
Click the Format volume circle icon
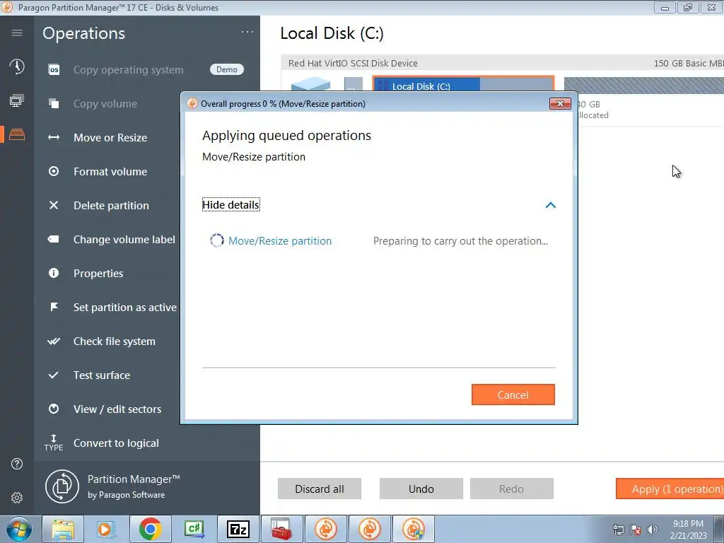pos(54,171)
